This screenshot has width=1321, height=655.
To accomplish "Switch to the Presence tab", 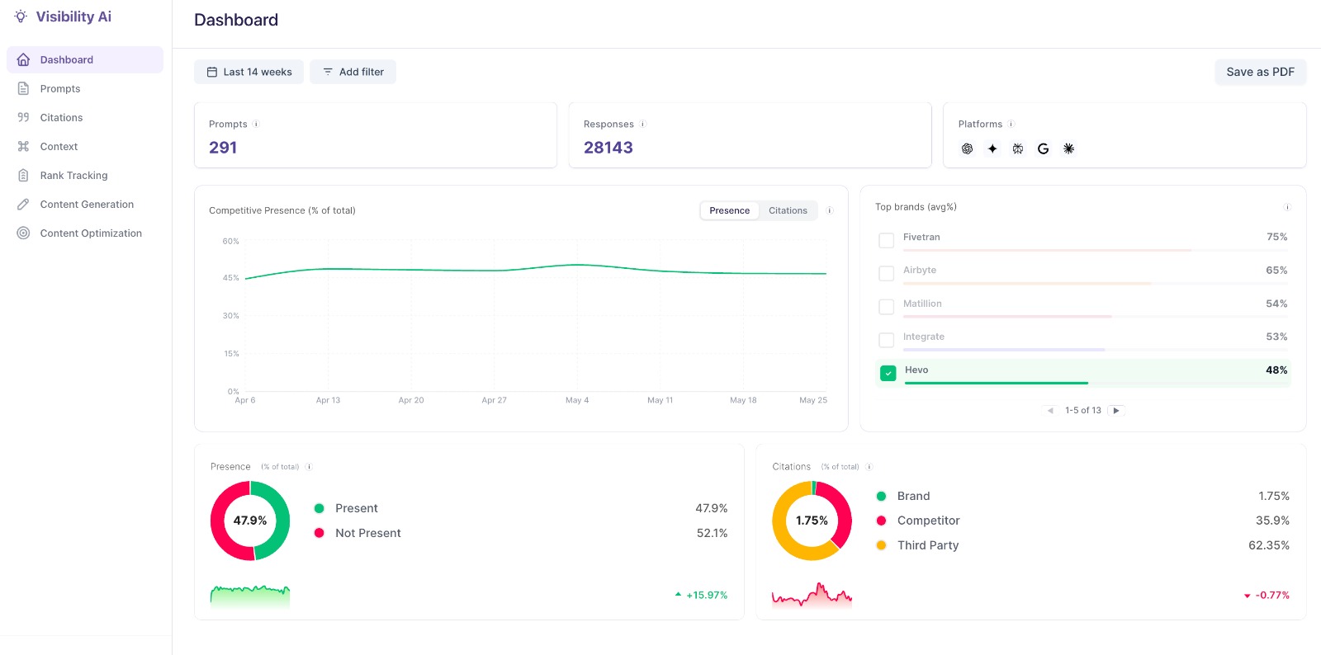I will pyautogui.click(x=730, y=210).
